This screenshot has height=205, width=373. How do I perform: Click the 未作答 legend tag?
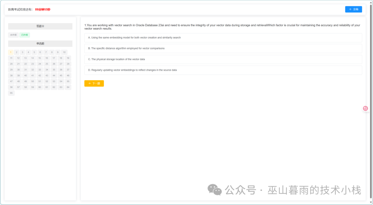tap(13, 35)
